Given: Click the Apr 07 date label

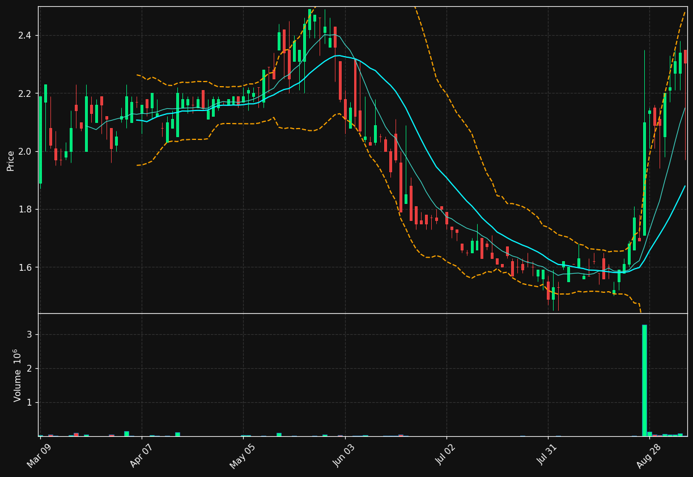Looking at the screenshot, I should pos(142,456).
